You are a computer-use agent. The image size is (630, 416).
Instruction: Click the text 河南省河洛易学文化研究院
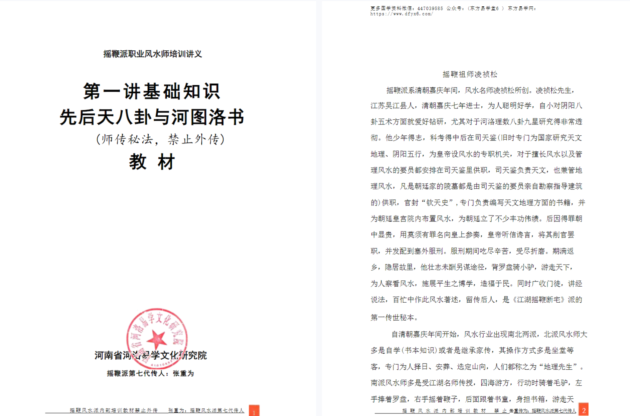pyautogui.click(x=151, y=355)
